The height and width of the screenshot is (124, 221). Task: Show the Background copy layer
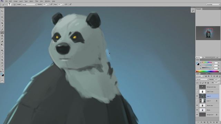pos(197,87)
